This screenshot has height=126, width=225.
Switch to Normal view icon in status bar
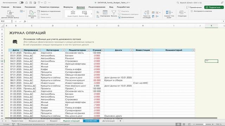pos(178,124)
